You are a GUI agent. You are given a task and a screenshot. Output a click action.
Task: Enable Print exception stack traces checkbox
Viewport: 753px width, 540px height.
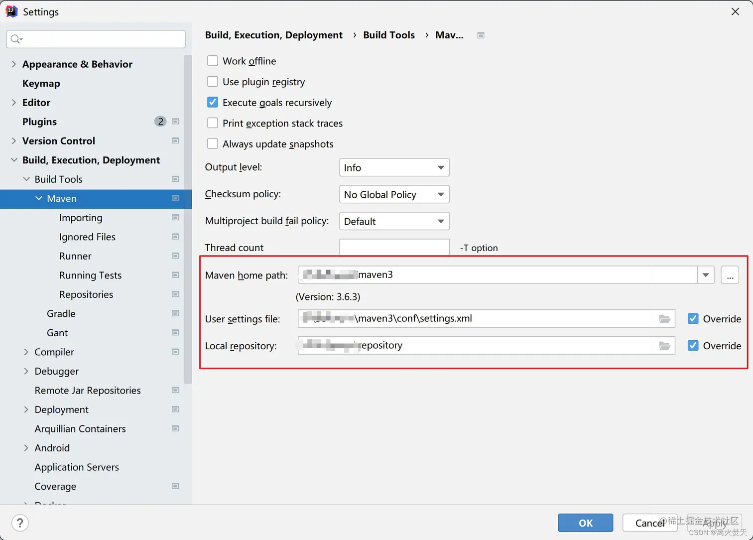click(x=213, y=123)
